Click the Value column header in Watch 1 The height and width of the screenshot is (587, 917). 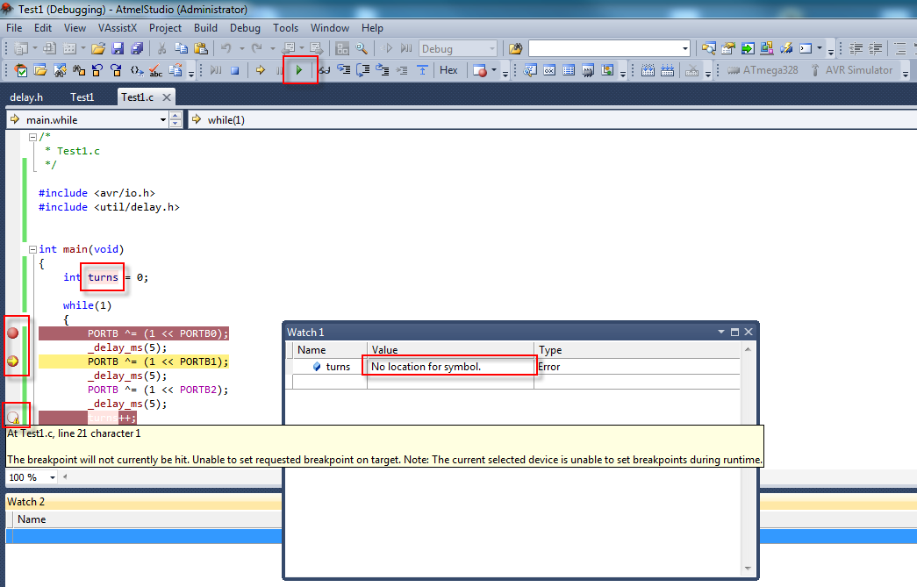450,349
